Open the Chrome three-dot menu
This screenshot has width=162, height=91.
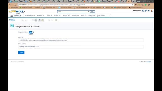pos(152,5)
